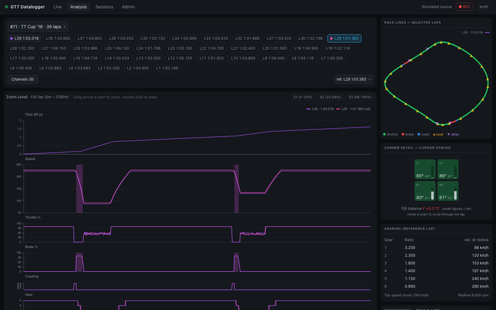Click the Throttle % chart title
496x310 pixels.
click(x=33, y=218)
